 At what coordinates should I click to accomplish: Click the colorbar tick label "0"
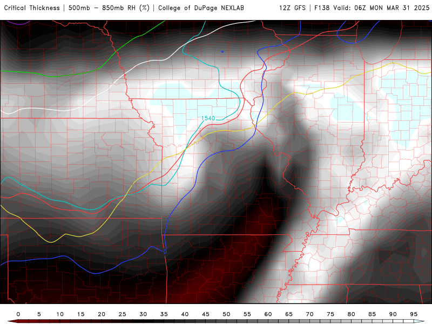[18, 314]
